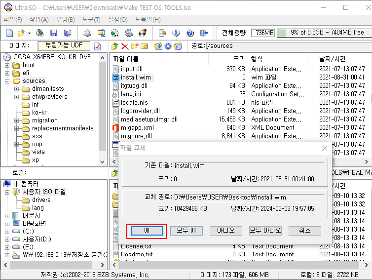The height and width of the screenshot is (280, 372).
Task: Open the 작업(A) menu
Action: [x=39, y=20]
